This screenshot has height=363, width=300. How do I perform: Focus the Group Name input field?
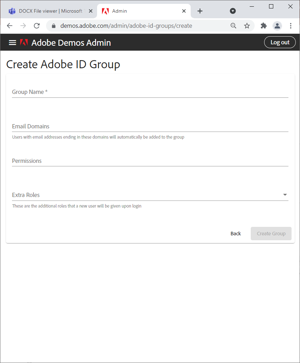150,92
